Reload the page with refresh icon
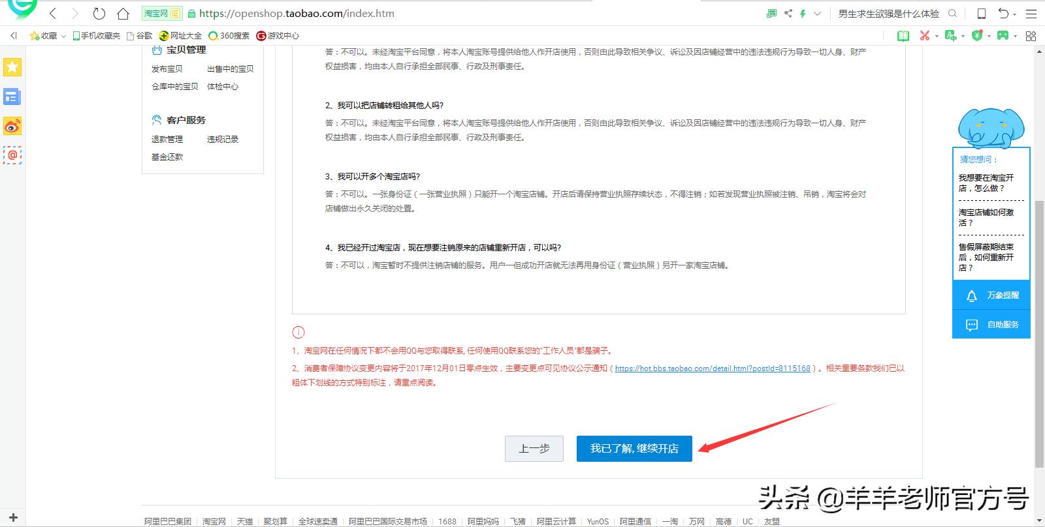1045x527 pixels. pyautogui.click(x=99, y=13)
